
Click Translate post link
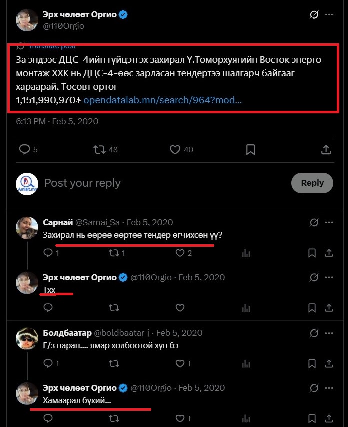coord(52,46)
